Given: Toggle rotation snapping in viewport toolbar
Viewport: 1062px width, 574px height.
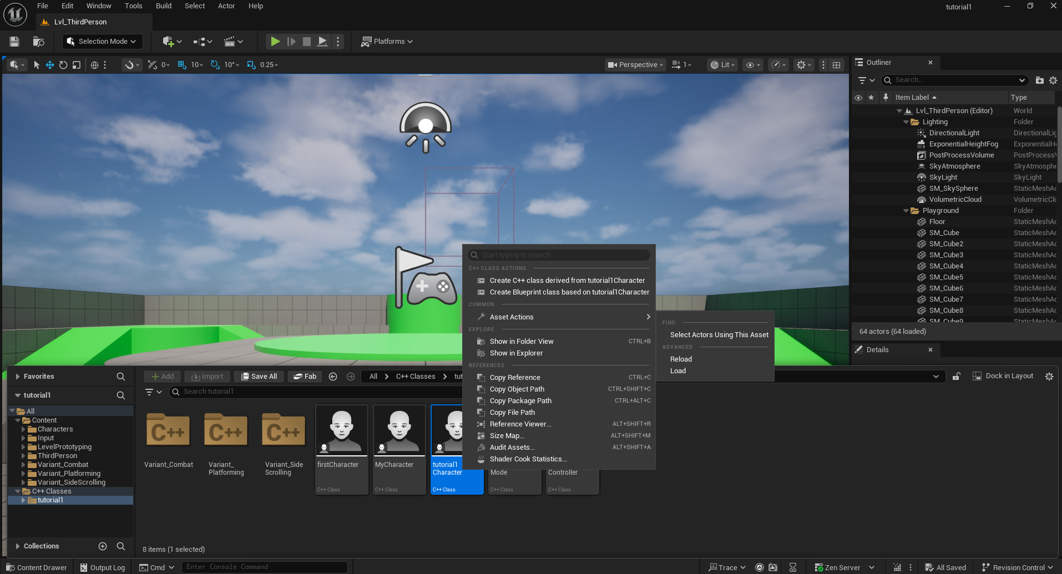Looking at the screenshot, I should click(215, 65).
